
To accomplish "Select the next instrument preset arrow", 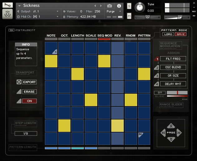I will [101, 6].
